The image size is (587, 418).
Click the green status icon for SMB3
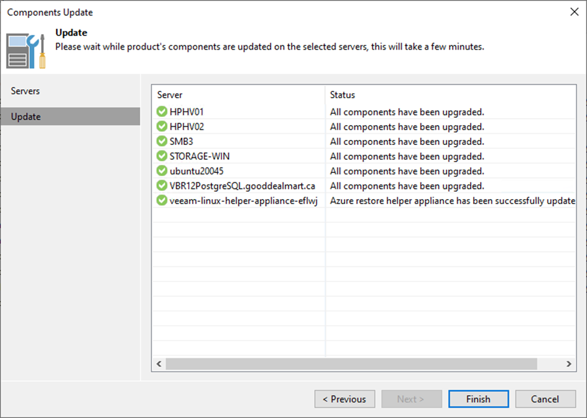162,142
